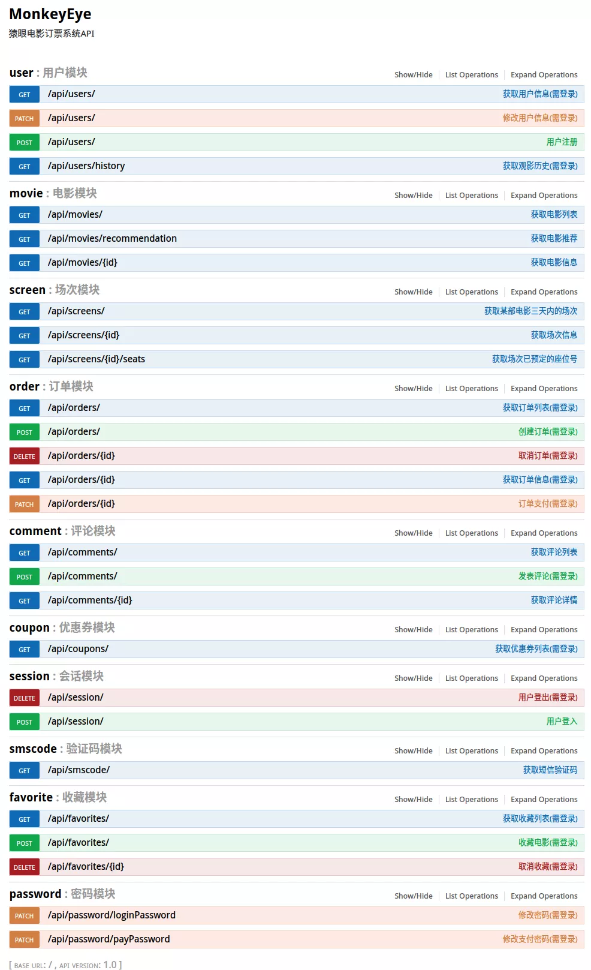Click the screen module heading
Image resolution: width=591 pixels, height=970 pixels.
click(55, 290)
